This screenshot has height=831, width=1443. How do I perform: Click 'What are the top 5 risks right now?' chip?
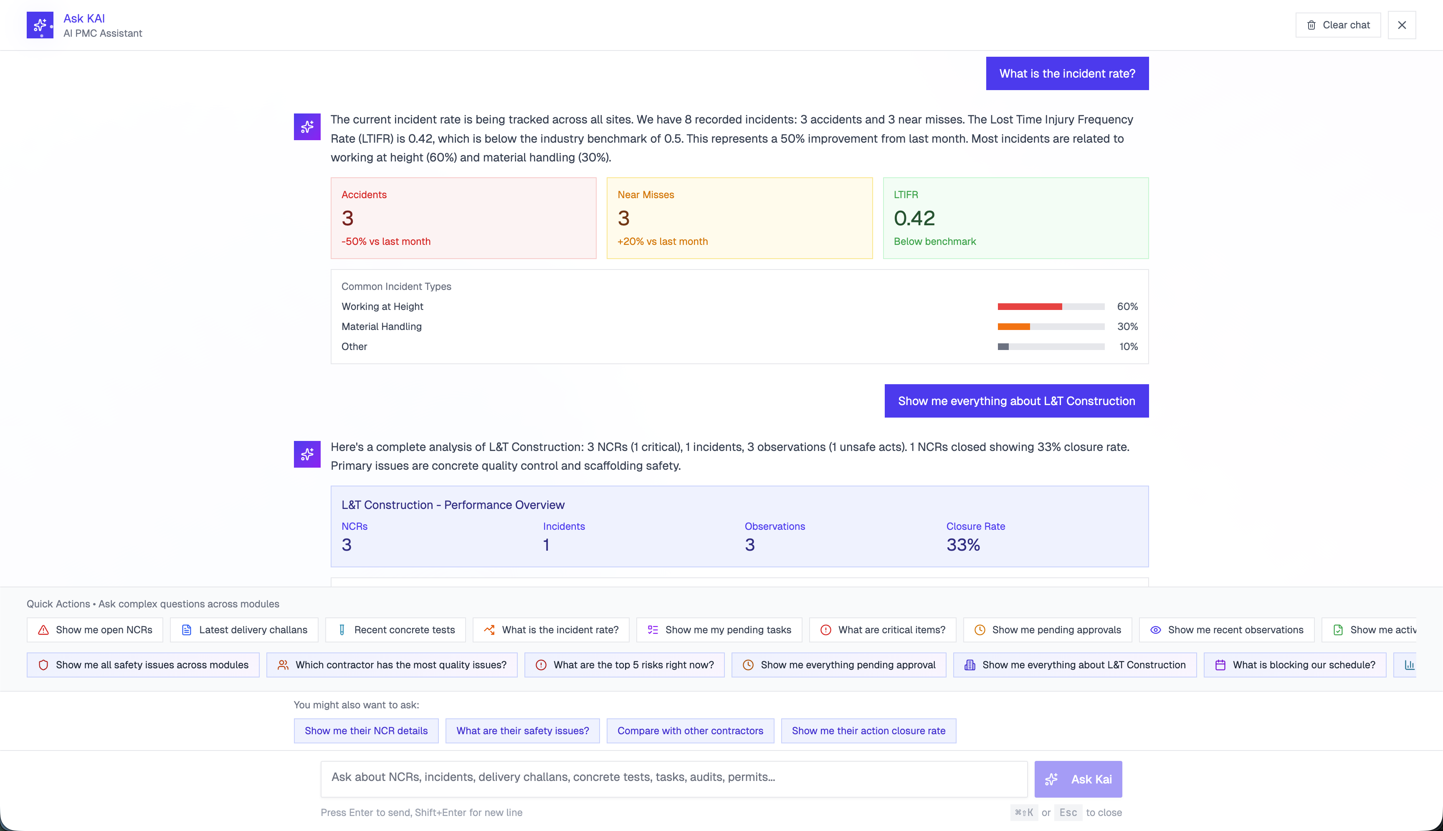[x=624, y=665]
